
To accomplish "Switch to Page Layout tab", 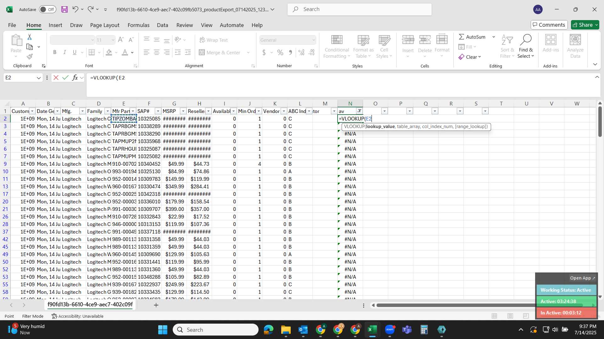I will 105,25.
